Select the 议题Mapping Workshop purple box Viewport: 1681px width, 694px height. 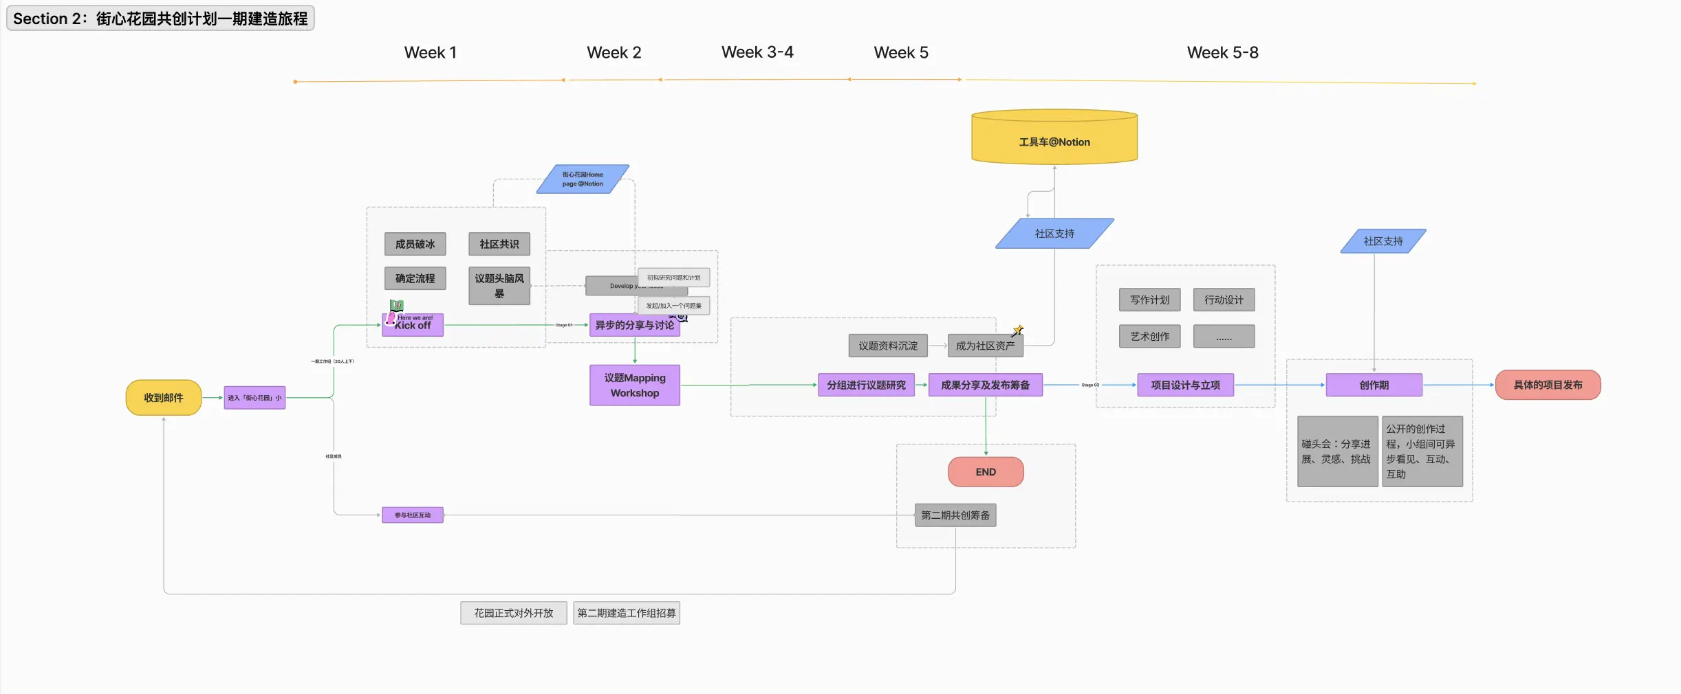pyautogui.click(x=634, y=385)
